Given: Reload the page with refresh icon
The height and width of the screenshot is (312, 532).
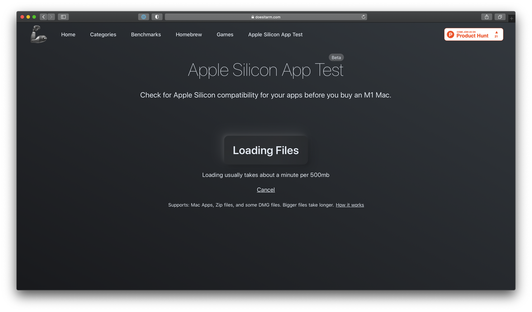Looking at the screenshot, I should (x=363, y=17).
